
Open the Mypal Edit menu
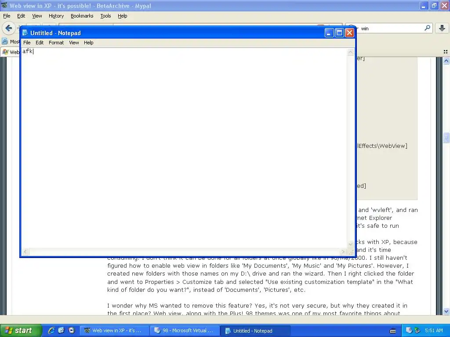[21, 16]
